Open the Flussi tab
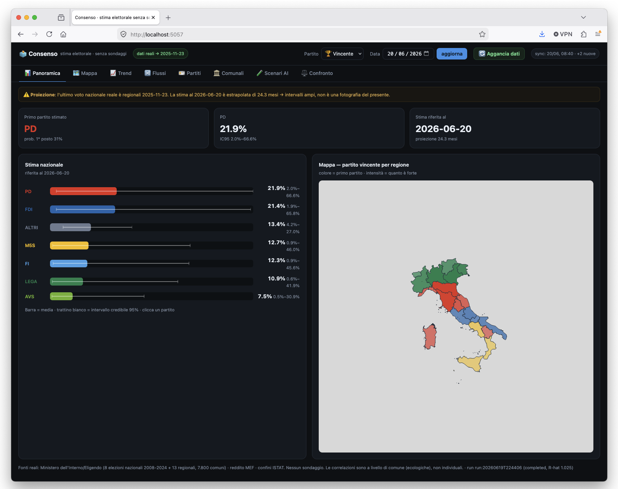This screenshot has width=618, height=489. pos(155,73)
